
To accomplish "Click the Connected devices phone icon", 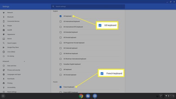I will tap(4, 21).
